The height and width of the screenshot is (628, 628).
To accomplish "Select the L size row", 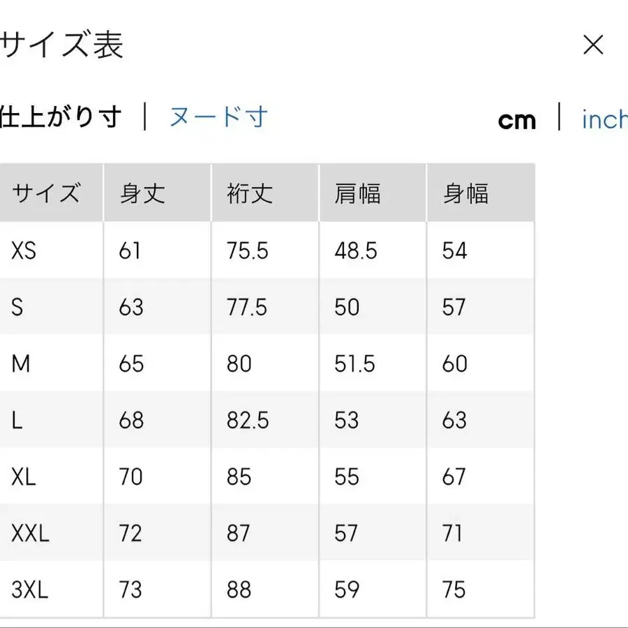I will 16,420.
